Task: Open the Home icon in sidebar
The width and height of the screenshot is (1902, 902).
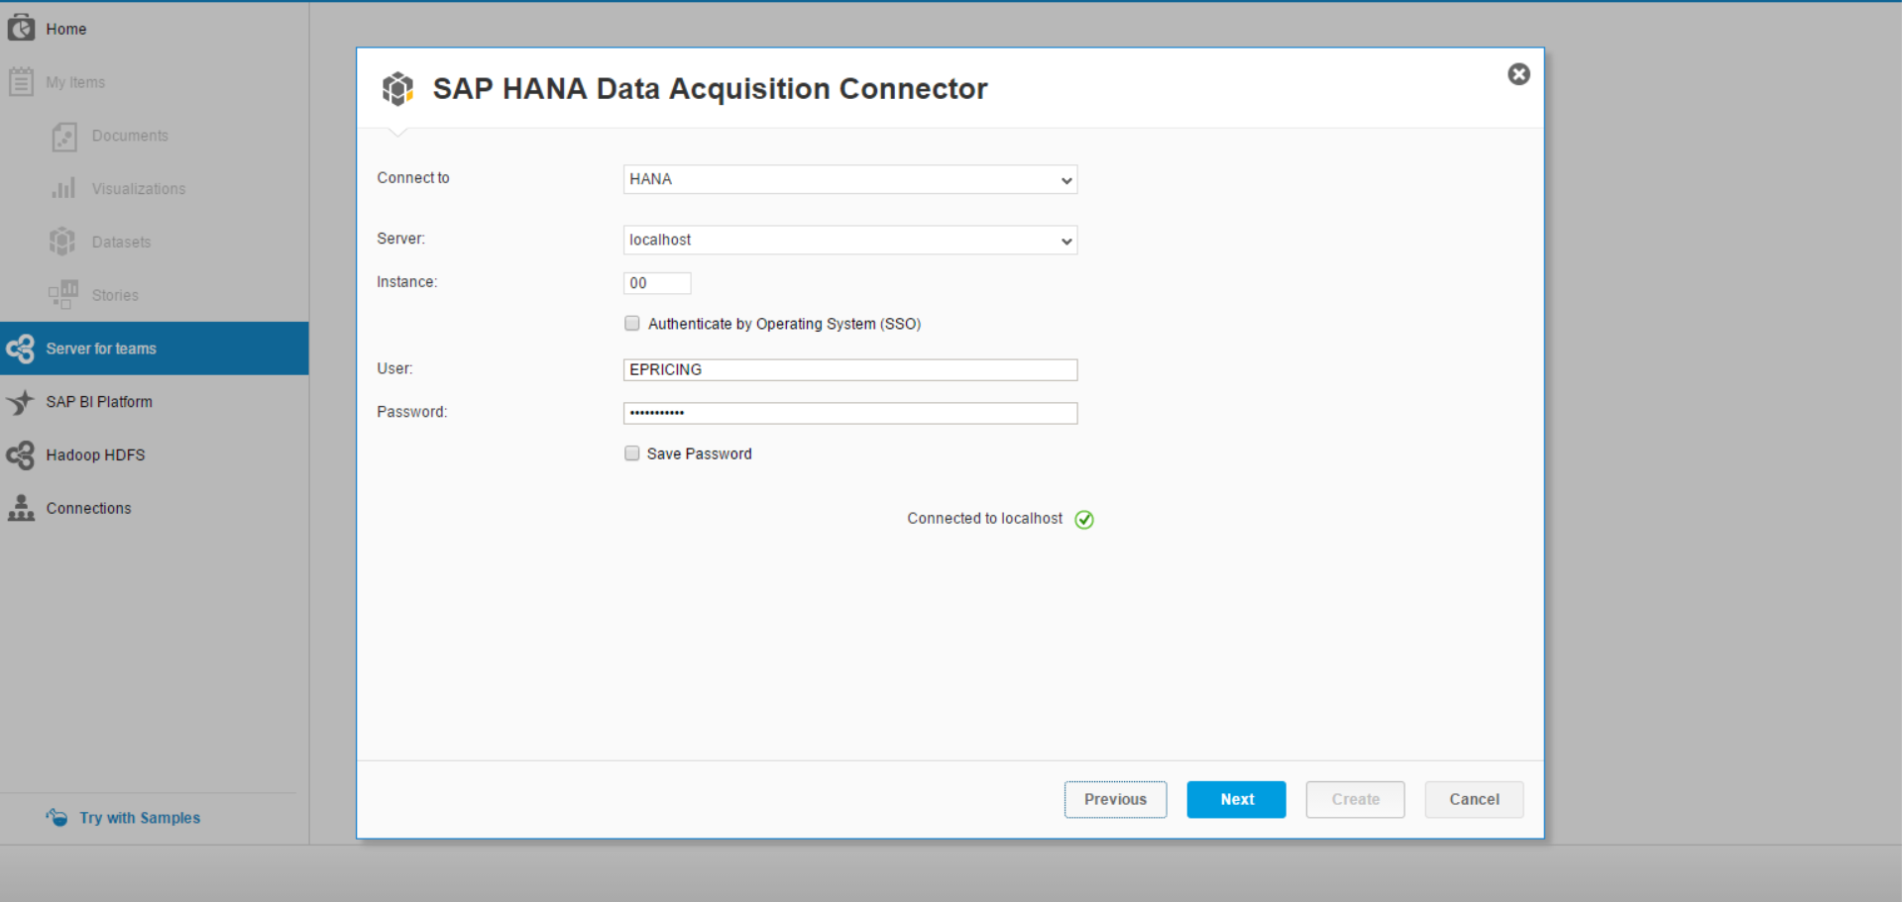Action: tap(21, 28)
